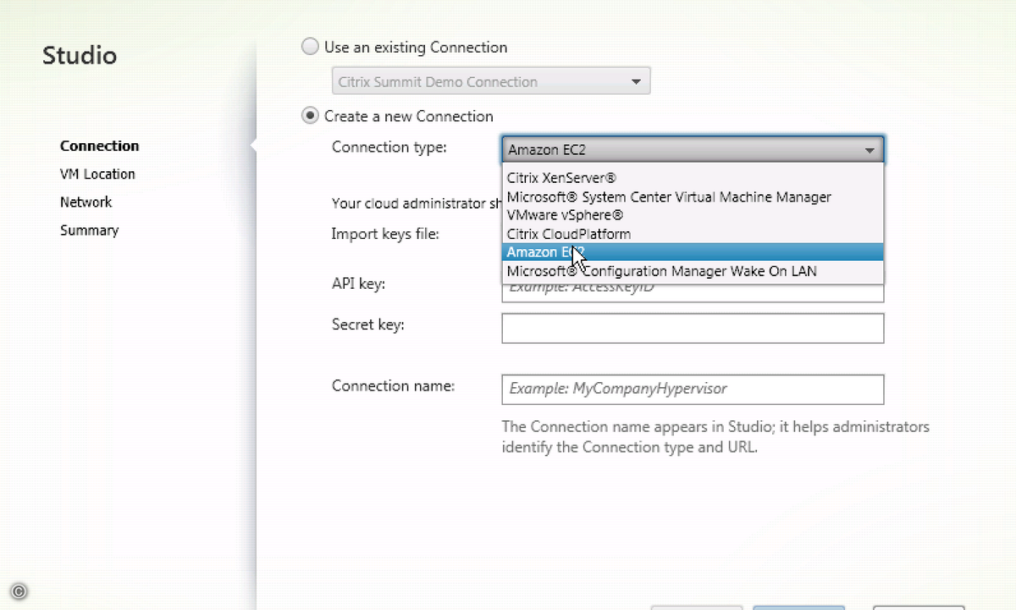Open the Citrix Summit Demo Connection dropdown

[x=491, y=81]
